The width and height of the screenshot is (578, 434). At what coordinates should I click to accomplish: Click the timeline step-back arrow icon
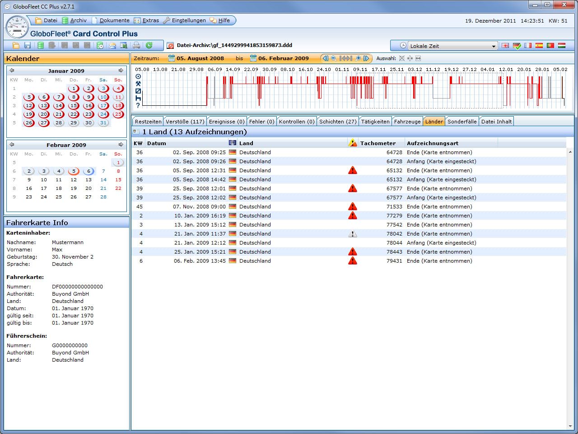pos(325,58)
